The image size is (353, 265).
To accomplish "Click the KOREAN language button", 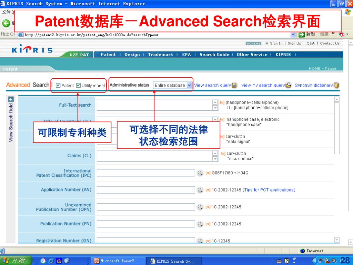I will [x=253, y=43].
